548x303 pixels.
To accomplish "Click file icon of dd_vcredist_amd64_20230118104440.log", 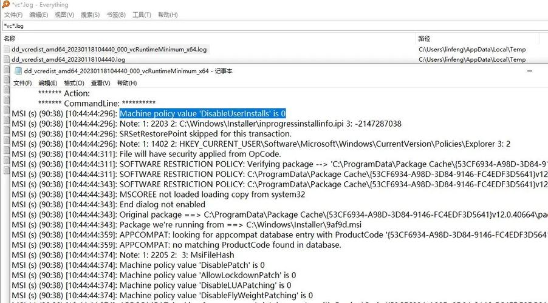I will [7, 59].
